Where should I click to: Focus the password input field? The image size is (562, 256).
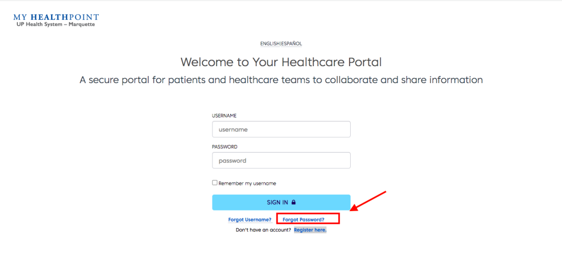[282, 160]
